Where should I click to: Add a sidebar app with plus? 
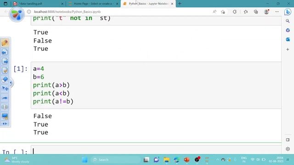[x=288, y=49]
